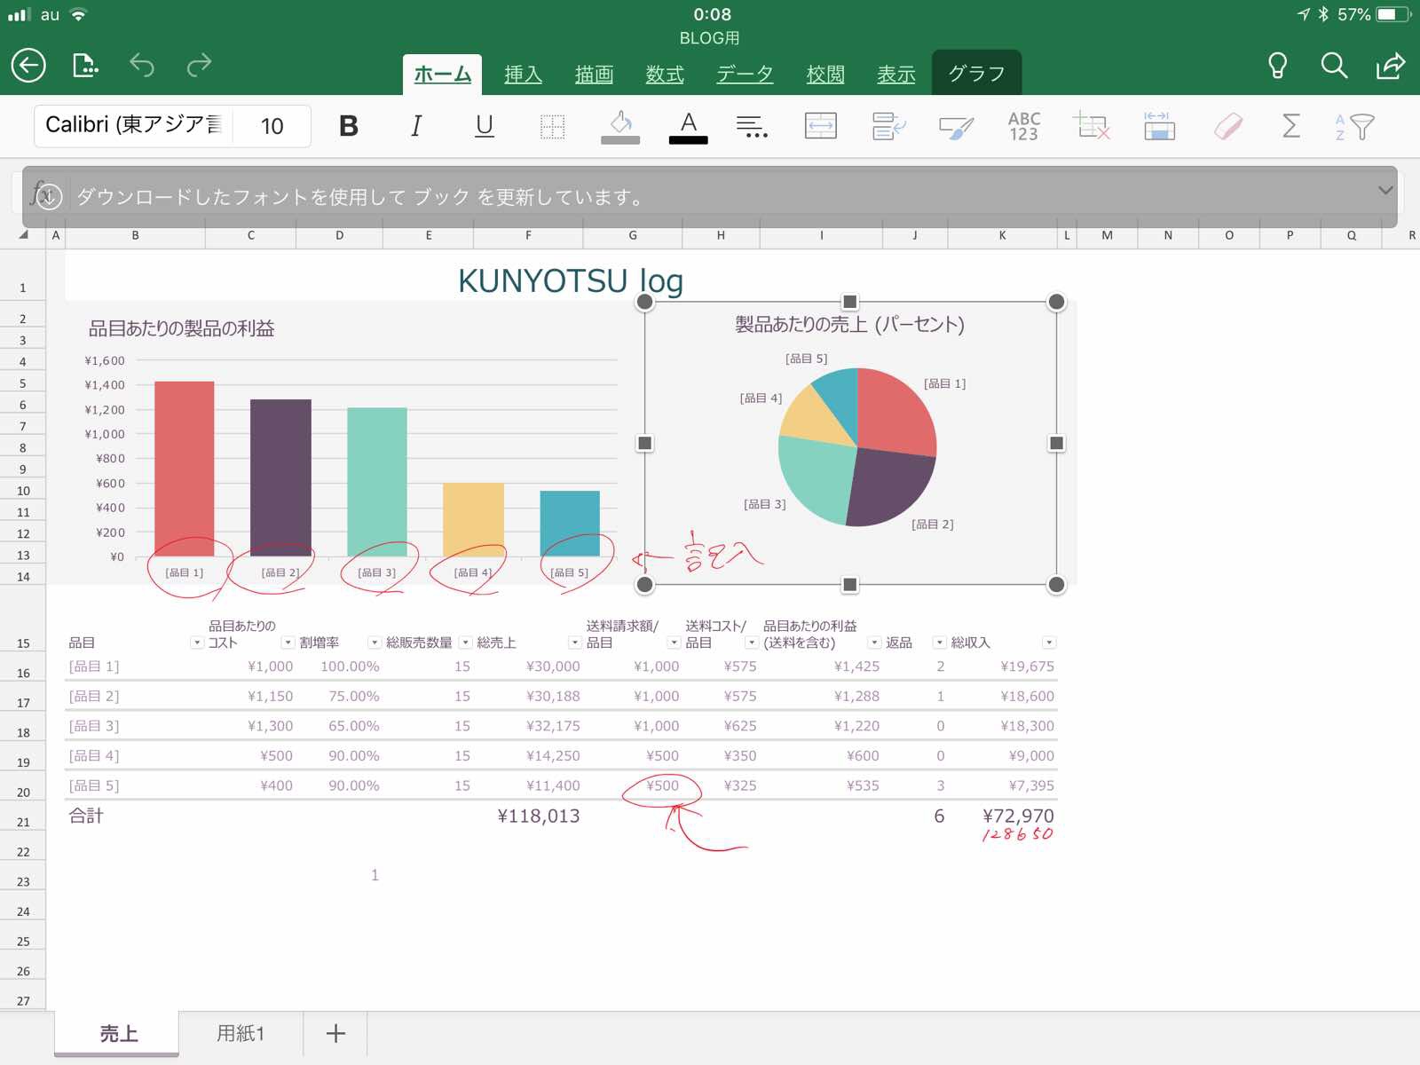Screen dimensions: 1420x1065
Task: Open the lightbulb tell-me icon
Action: (1277, 65)
